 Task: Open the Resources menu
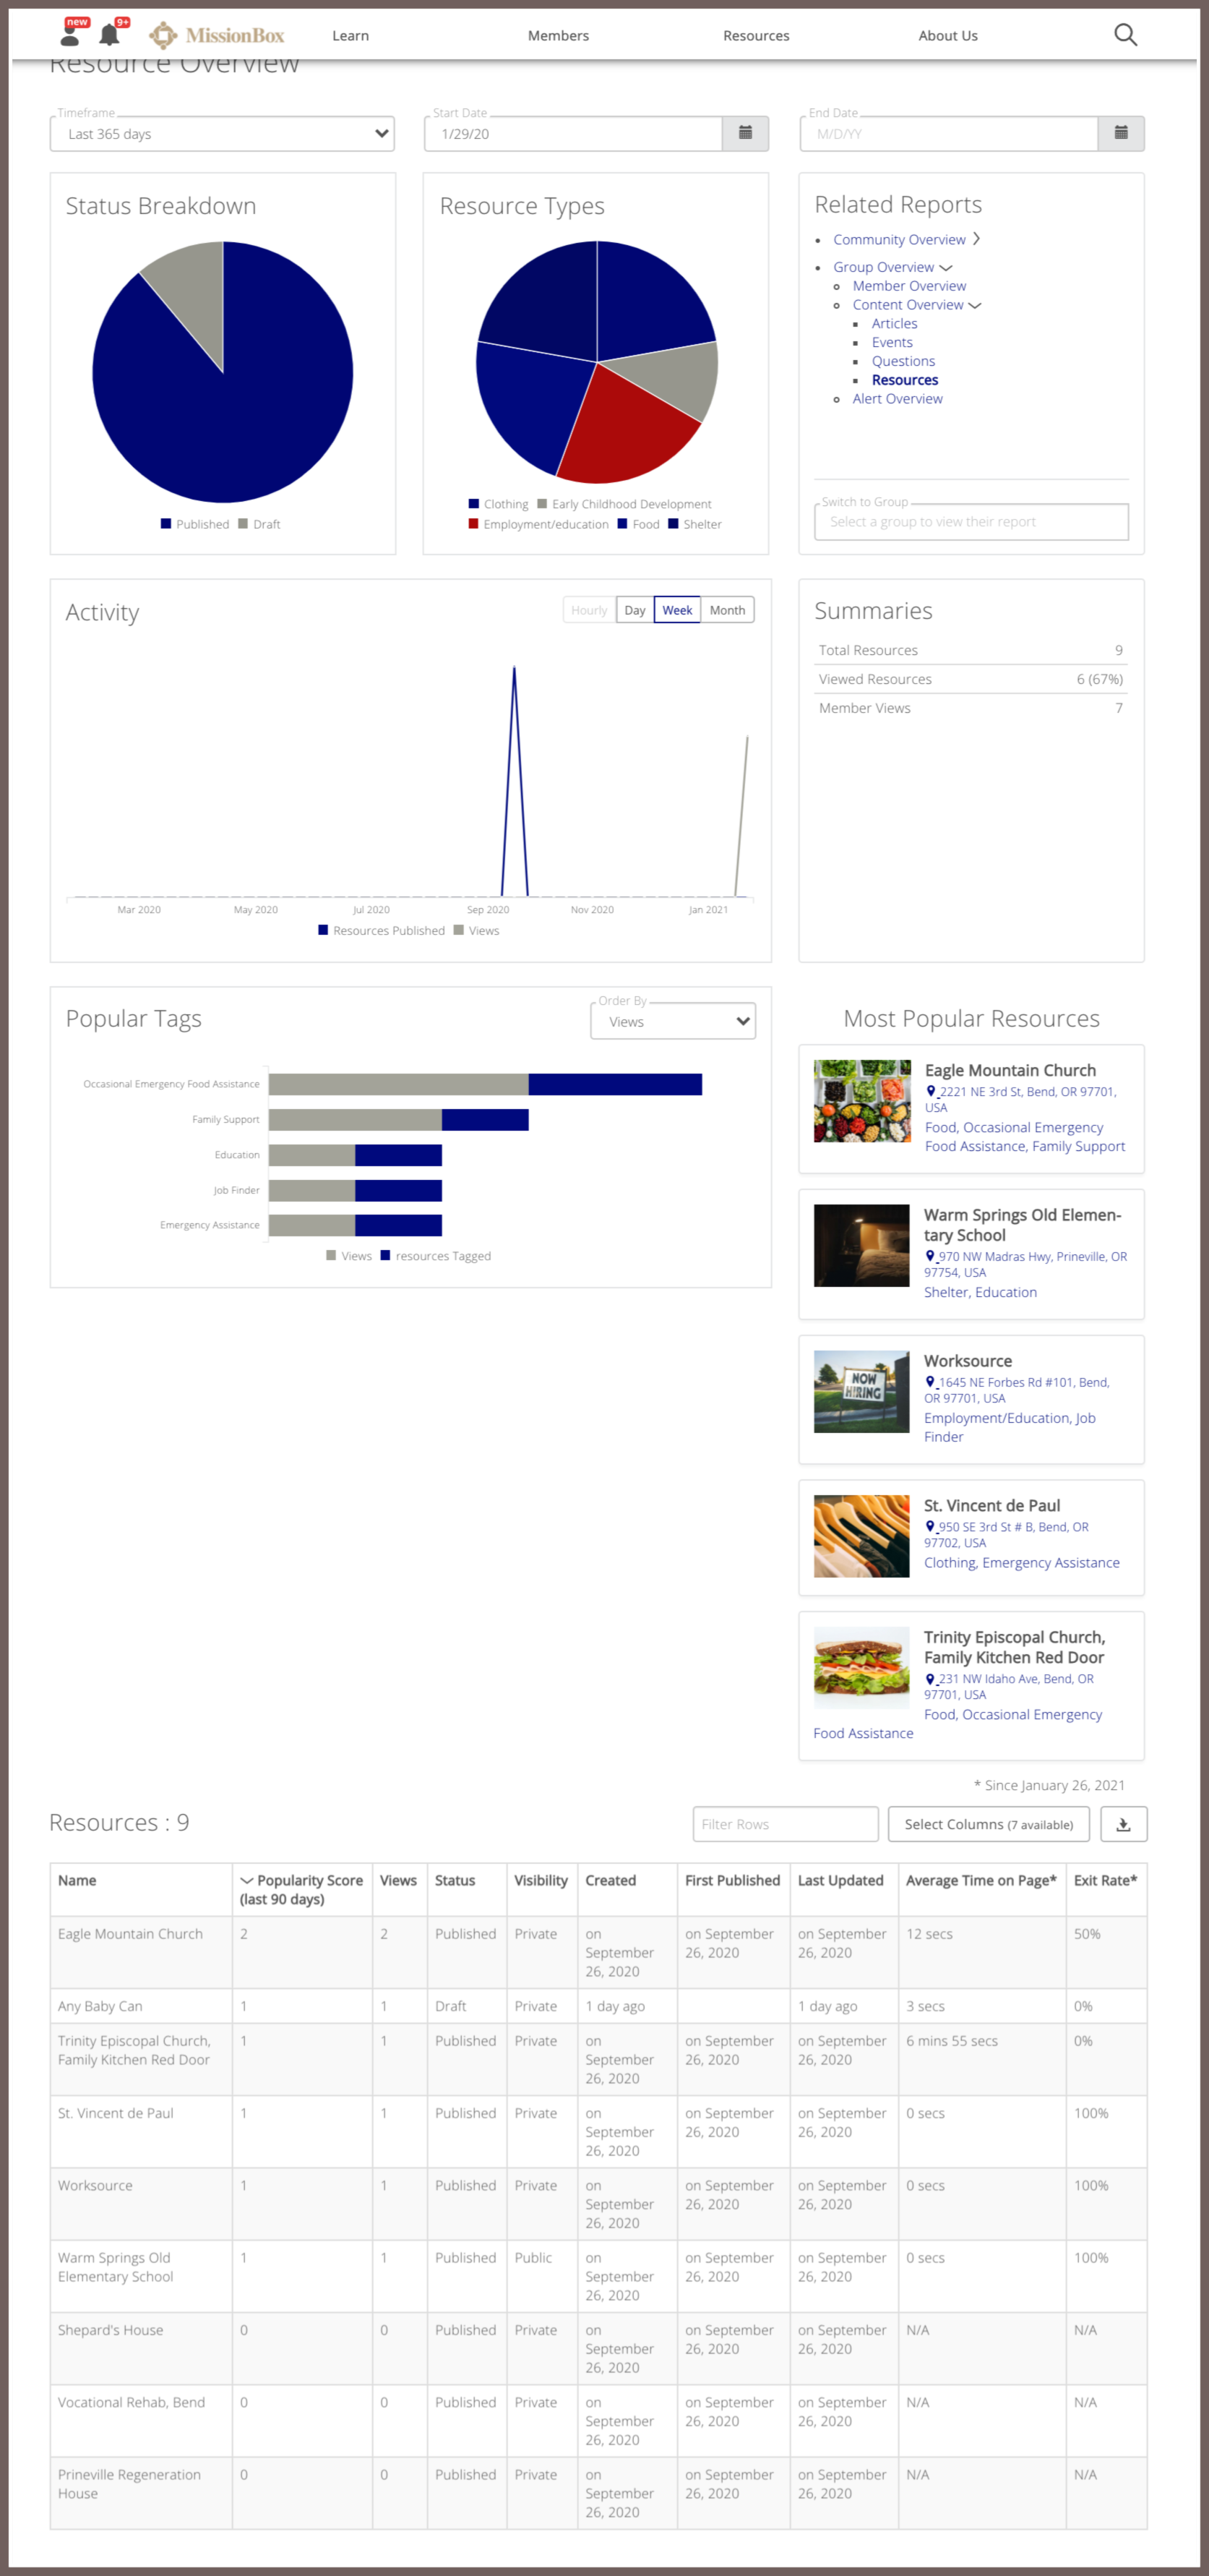[757, 36]
